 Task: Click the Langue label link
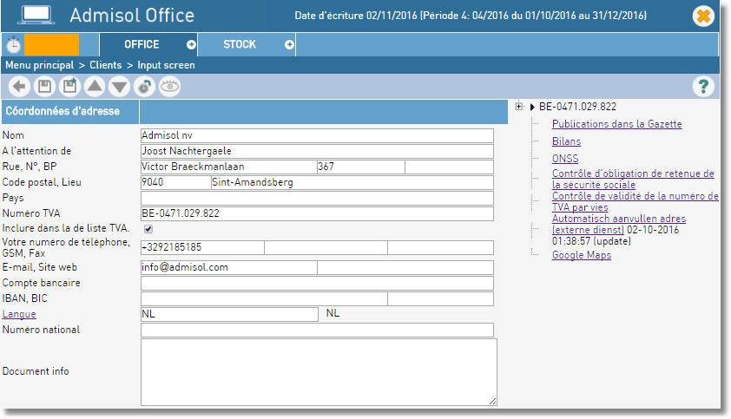(19, 314)
